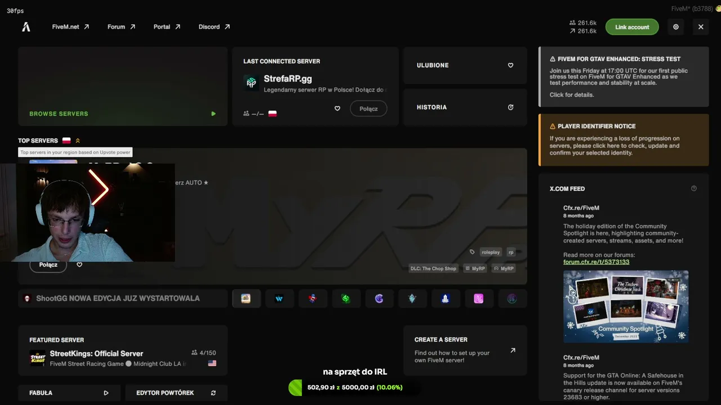Close FiveM with the X button

tap(701, 27)
